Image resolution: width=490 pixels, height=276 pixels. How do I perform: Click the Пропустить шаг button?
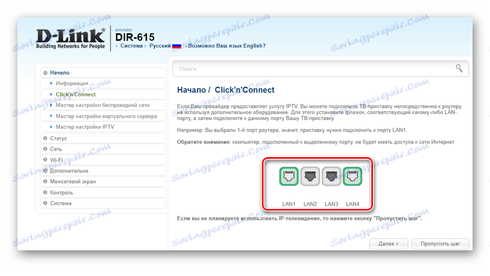(x=440, y=243)
